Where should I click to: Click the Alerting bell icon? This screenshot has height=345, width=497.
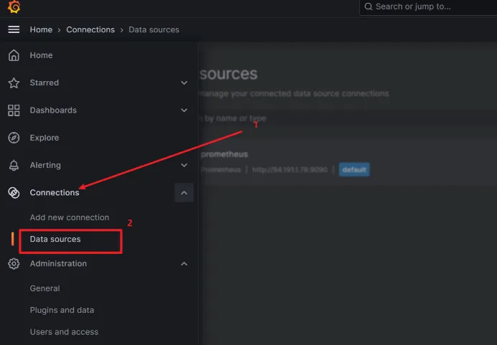[x=14, y=165]
